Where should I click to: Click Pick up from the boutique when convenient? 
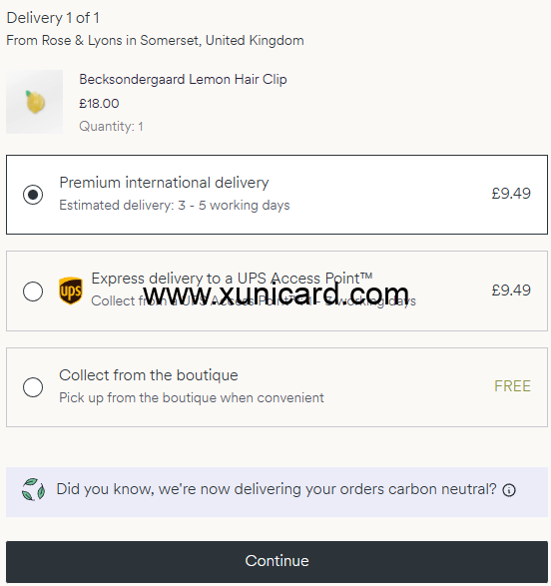(192, 397)
